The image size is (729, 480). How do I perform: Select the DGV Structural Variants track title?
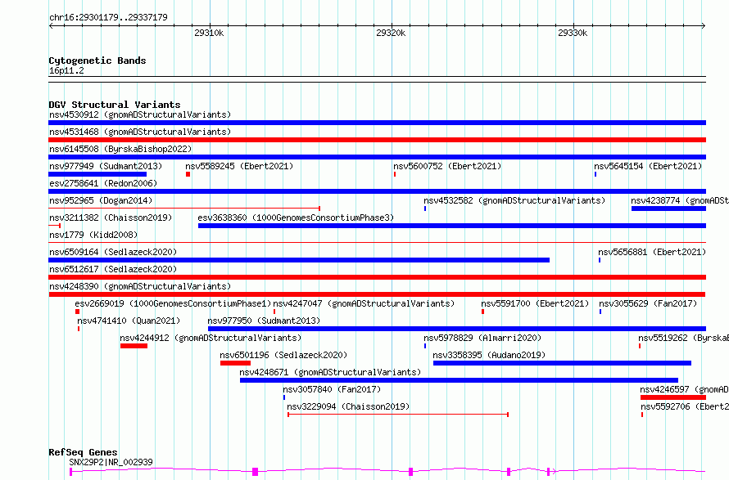pyautogui.click(x=115, y=105)
